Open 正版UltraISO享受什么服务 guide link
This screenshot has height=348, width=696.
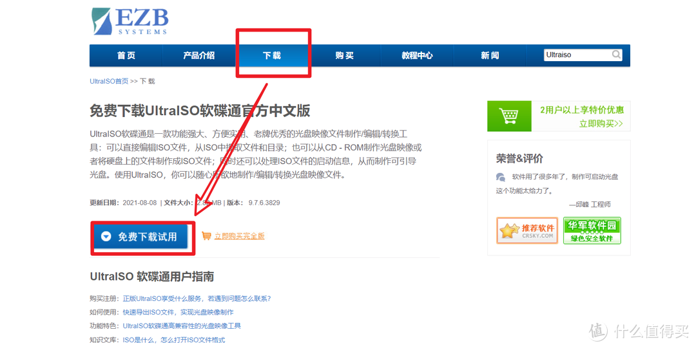(197, 298)
